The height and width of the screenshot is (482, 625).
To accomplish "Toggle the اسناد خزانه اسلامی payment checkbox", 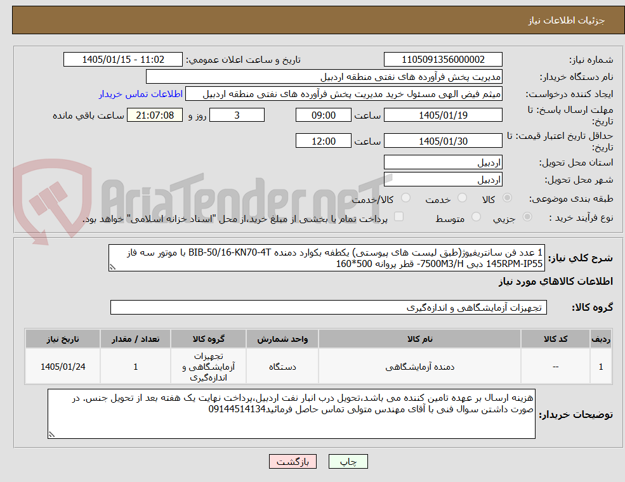I will pyautogui.click(x=398, y=216).
